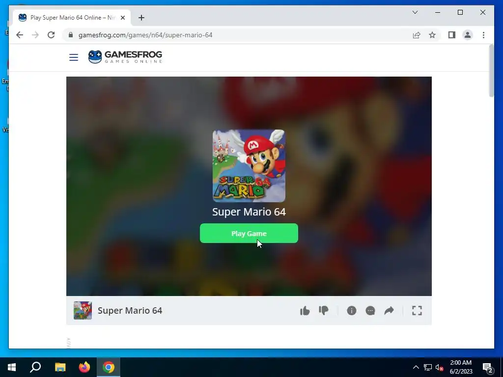
Task: Share this page from address bar
Action: 417,35
